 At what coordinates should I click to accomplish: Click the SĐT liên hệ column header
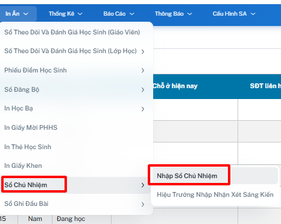click(265, 86)
